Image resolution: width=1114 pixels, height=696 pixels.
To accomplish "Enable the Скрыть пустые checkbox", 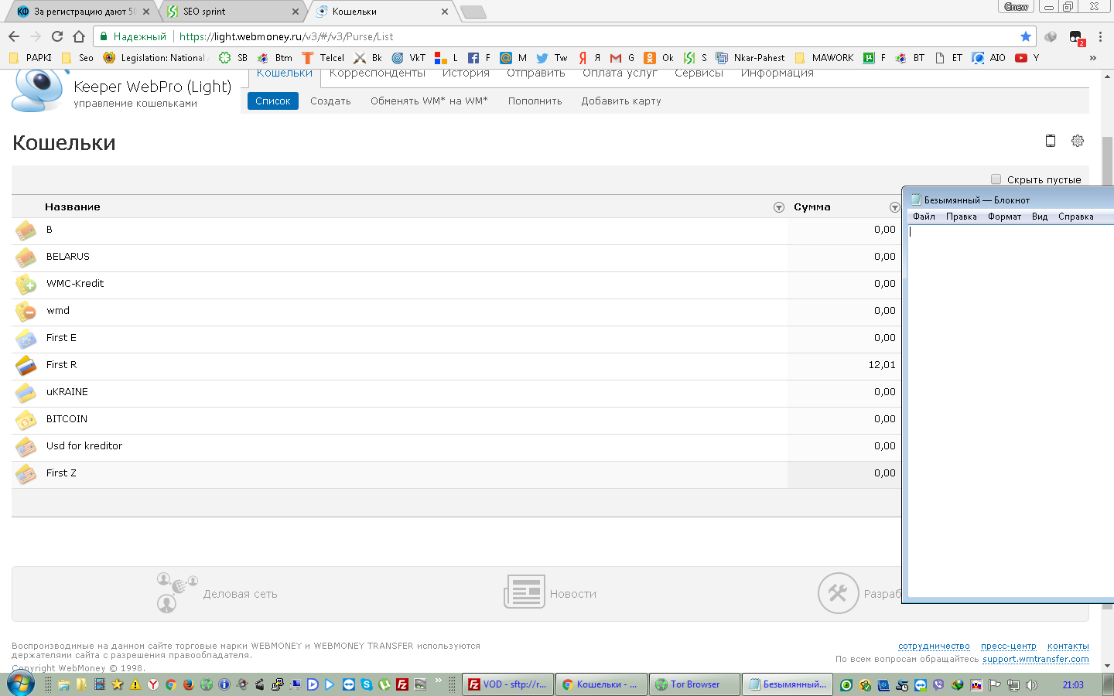I will click(996, 179).
